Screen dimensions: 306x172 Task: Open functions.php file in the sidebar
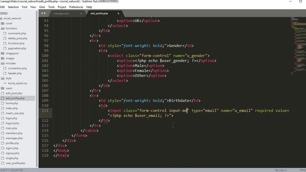[16, 43]
